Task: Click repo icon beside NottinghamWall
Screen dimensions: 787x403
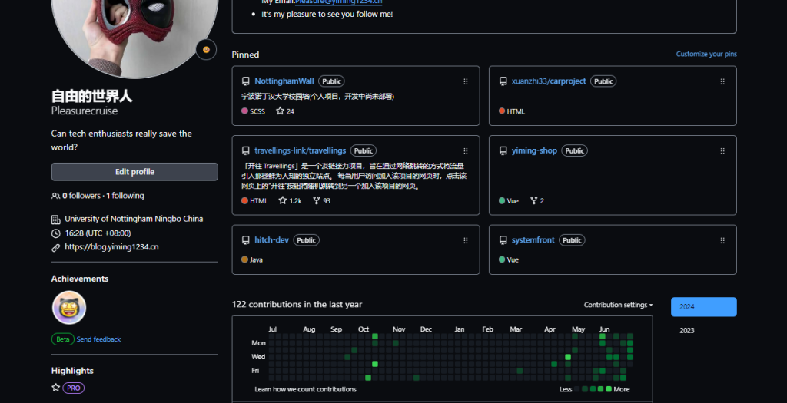Action: click(245, 81)
